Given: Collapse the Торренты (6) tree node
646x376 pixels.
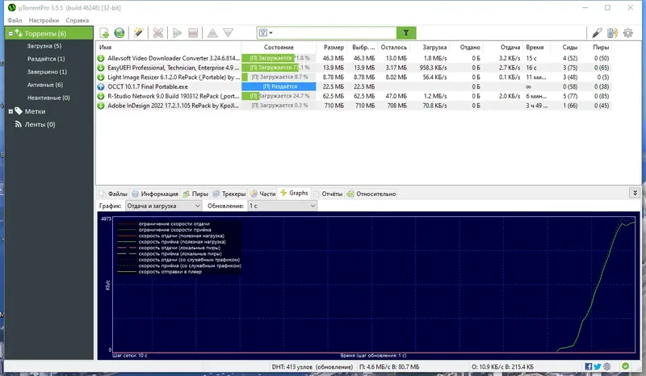Looking at the screenshot, I should pyautogui.click(x=10, y=33).
